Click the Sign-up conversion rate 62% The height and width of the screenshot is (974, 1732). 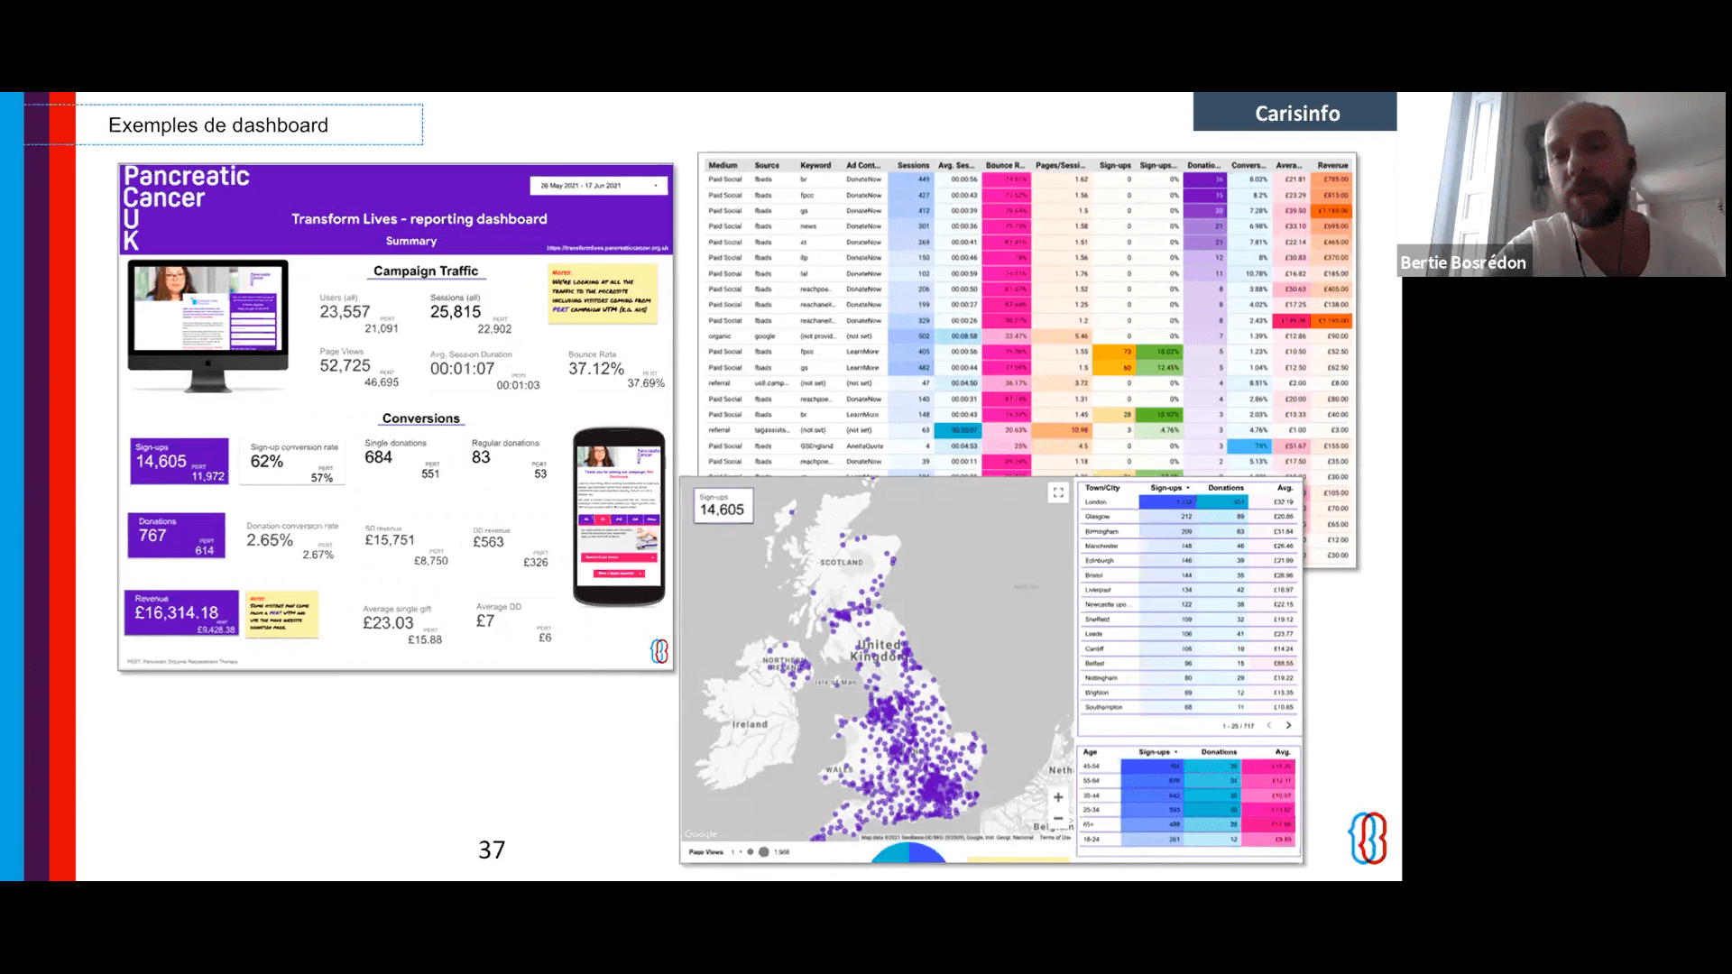tap(267, 462)
